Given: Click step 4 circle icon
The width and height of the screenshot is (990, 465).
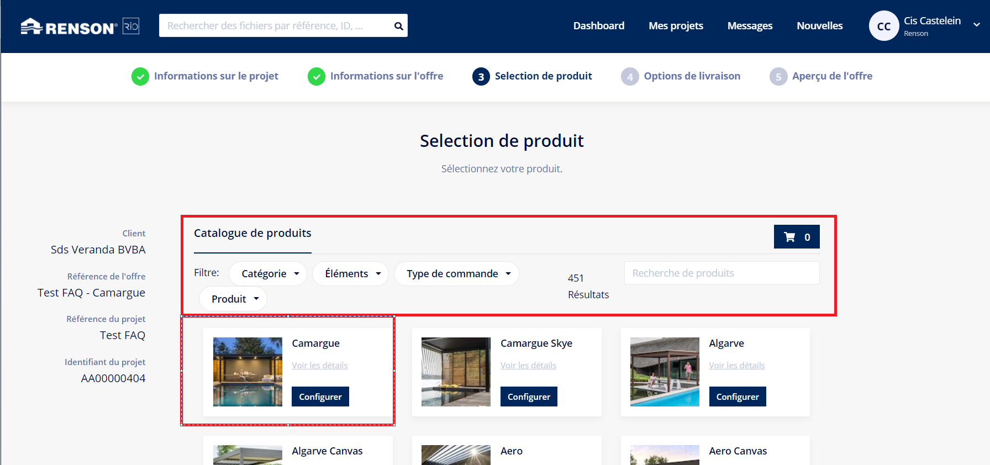Looking at the screenshot, I should [x=630, y=77].
